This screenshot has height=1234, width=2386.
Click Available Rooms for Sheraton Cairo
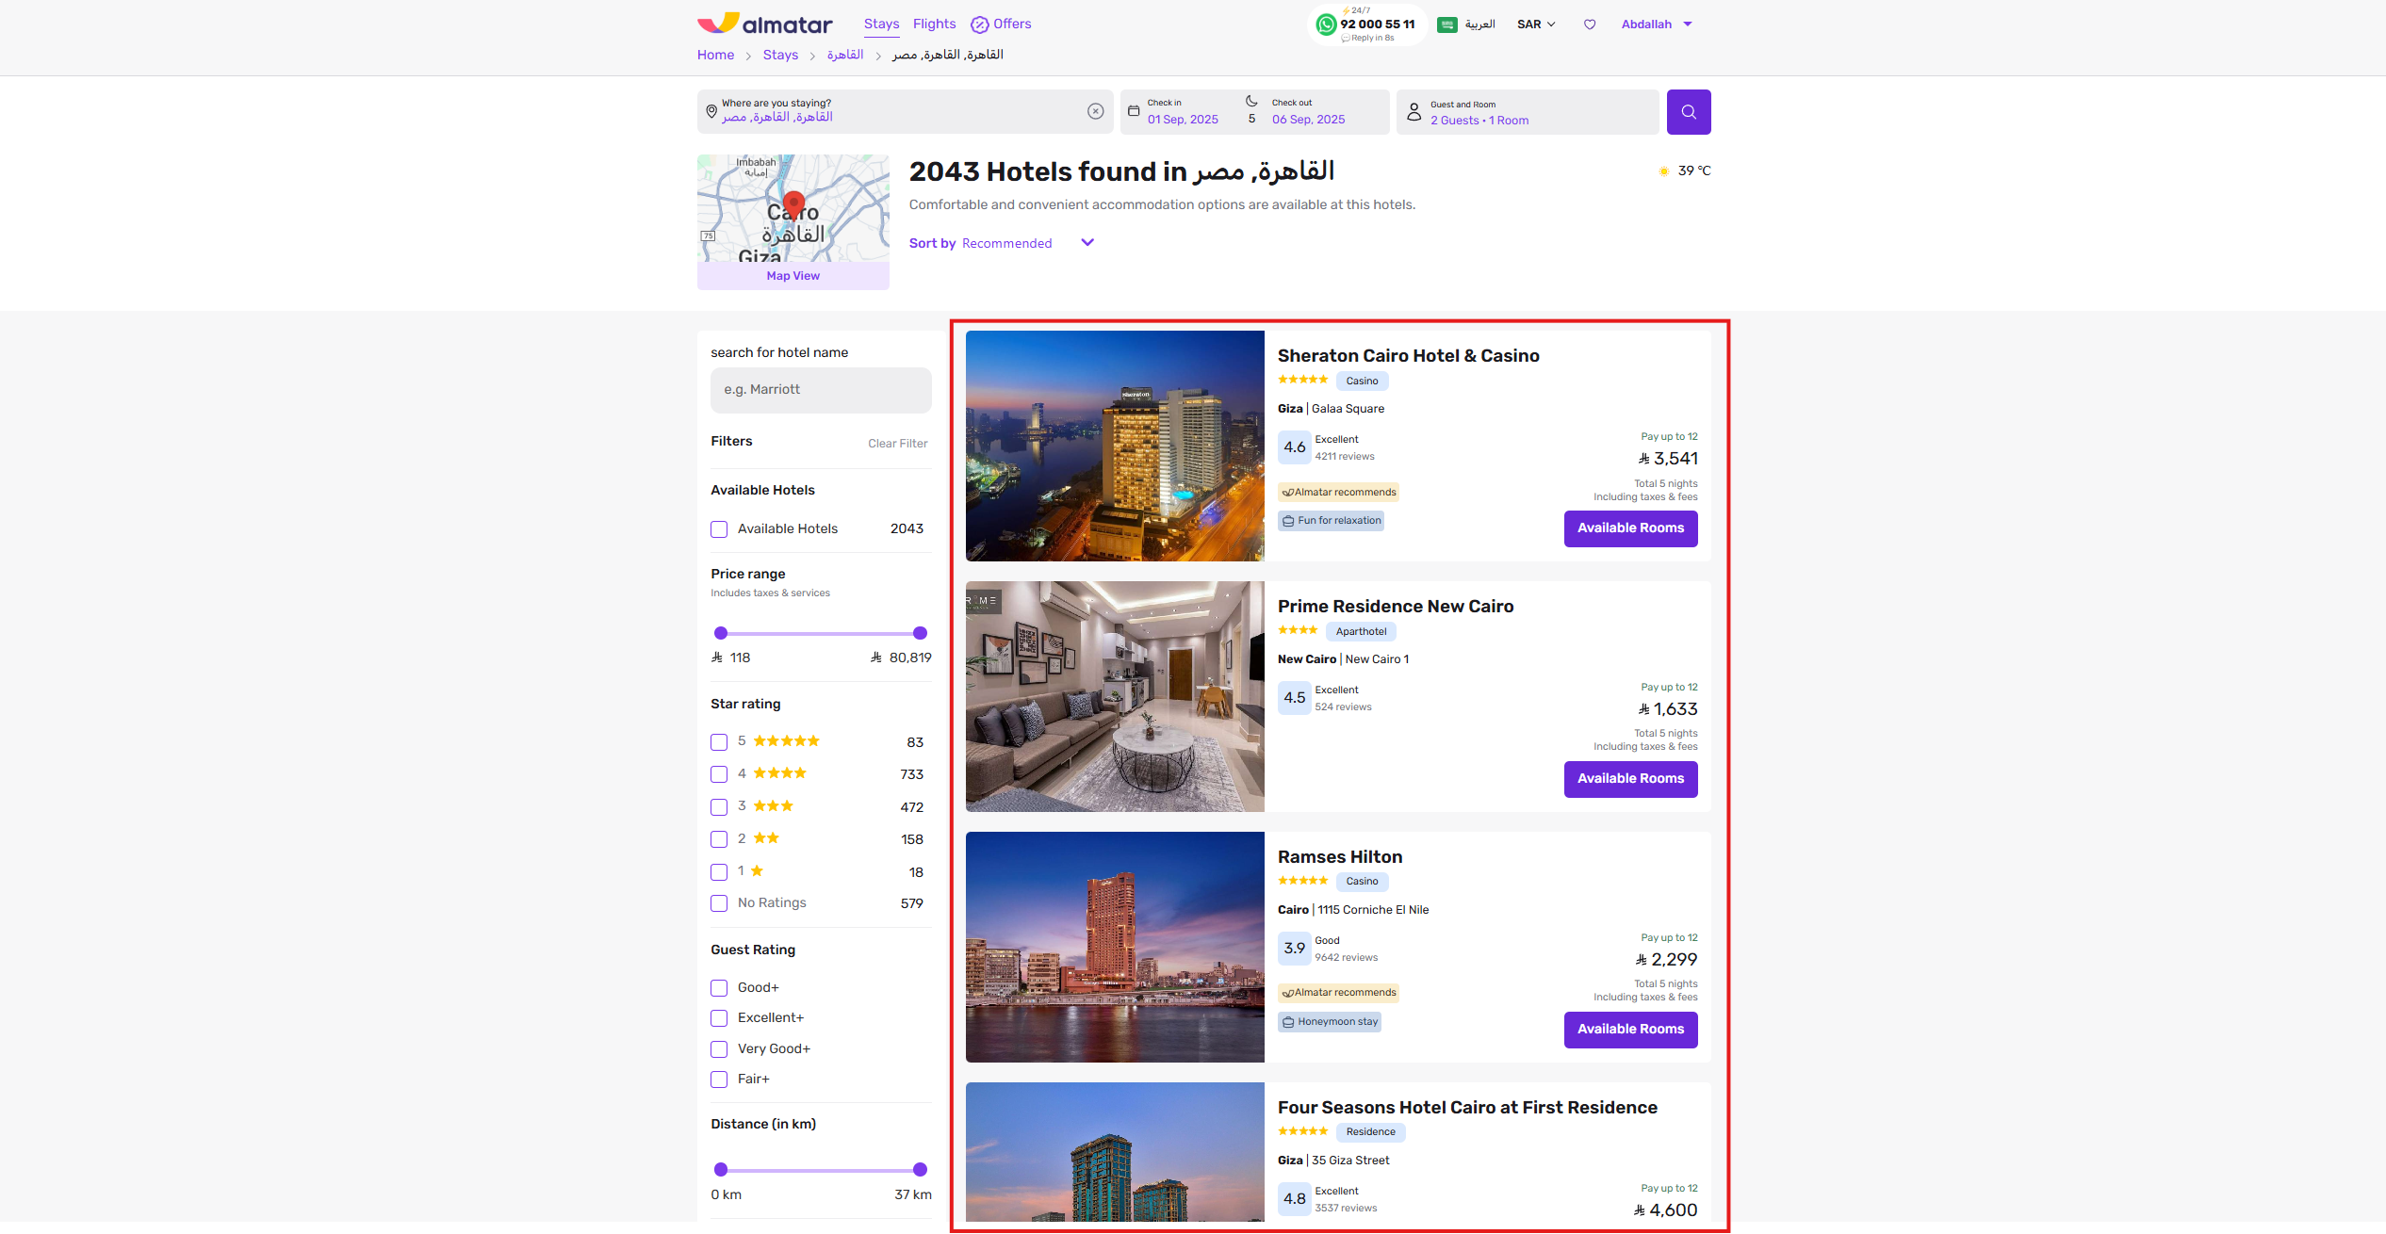coord(1630,528)
